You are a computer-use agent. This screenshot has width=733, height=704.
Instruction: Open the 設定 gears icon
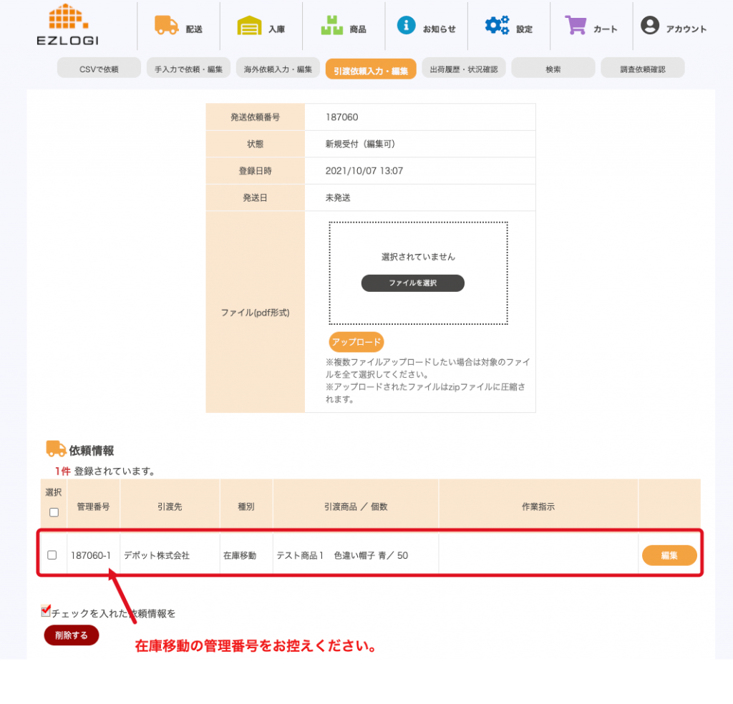click(497, 25)
